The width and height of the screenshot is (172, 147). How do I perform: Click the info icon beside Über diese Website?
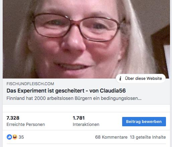pyautogui.click(x=120, y=79)
